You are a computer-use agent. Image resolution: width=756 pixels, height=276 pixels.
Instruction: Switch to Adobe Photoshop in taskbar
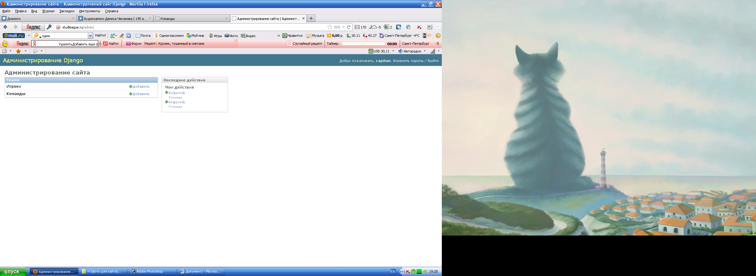[x=152, y=271]
